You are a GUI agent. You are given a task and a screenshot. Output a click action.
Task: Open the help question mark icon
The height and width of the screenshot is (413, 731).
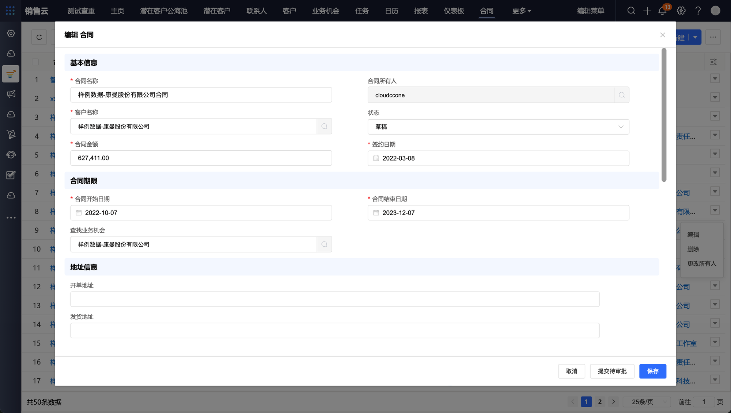point(698,11)
